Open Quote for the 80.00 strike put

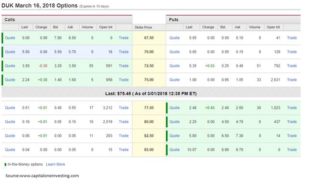pyautogui.click(x=174, y=121)
